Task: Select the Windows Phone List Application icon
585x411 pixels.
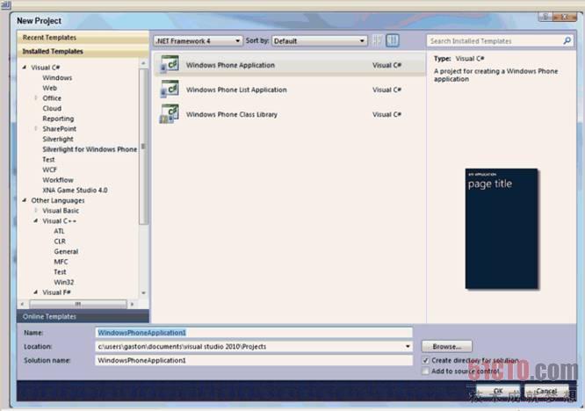Action: click(x=170, y=89)
